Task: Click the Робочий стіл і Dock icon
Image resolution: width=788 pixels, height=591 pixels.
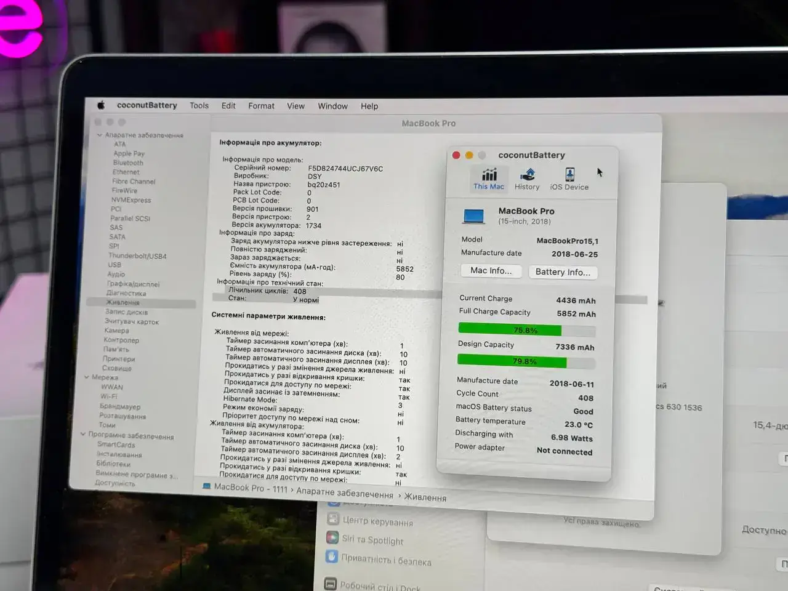Action: pyautogui.click(x=331, y=583)
